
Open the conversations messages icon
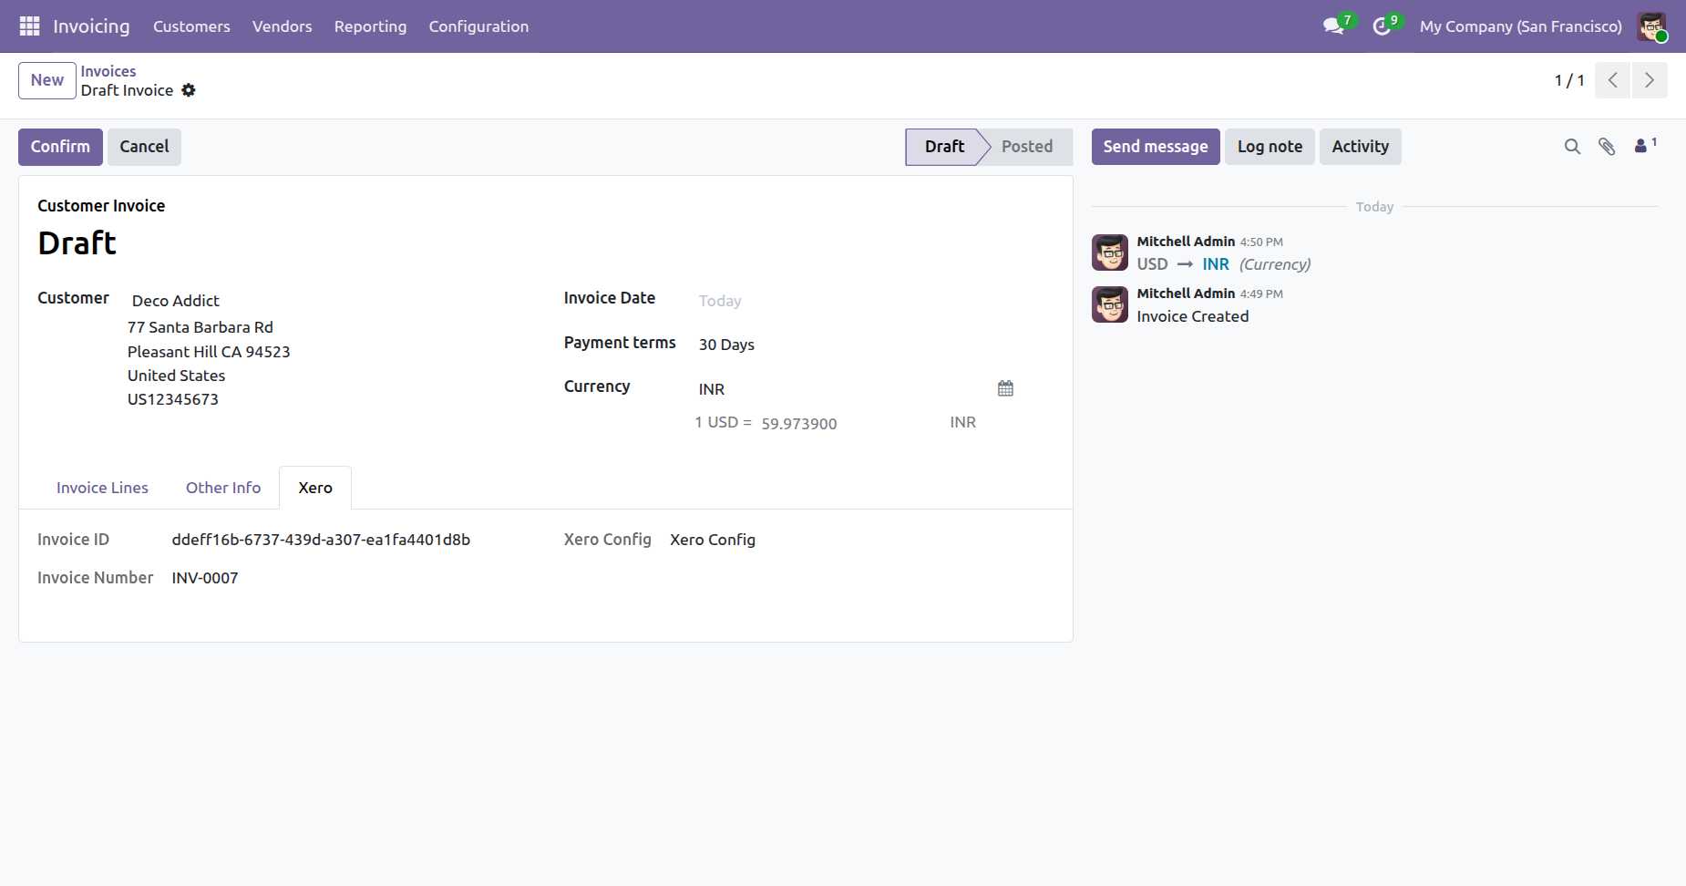coord(1334,26)
